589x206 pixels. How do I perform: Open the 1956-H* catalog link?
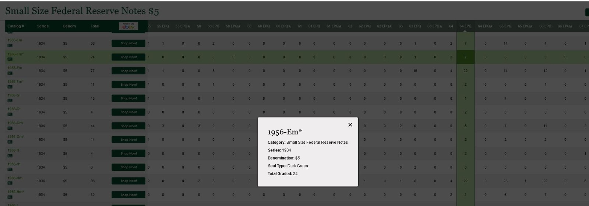tap(14, 164)
